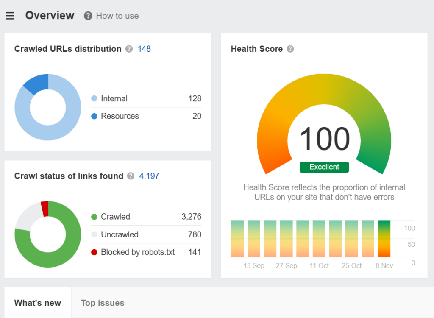The width and height of the screenshot is (434, 318).
Task: Open the Crawl status of links found help icon
Action: [131, 176]
